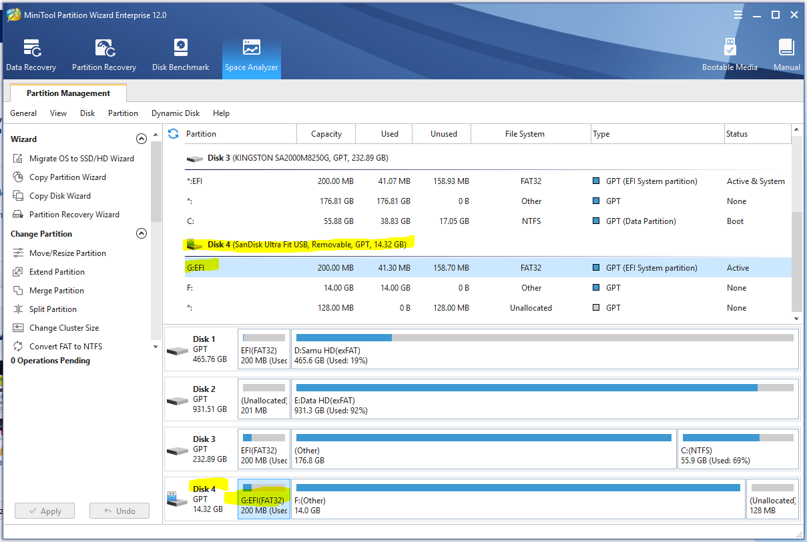The height and width of the screenshot is (542, 807).
Task: Sort by the Used column header
Action: coord(384,134)
